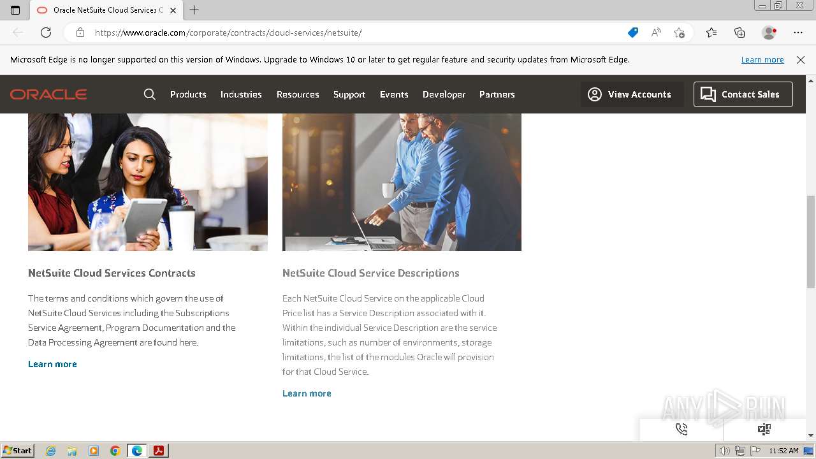Open Adobe Acrobat from taskbar

(x=159, y=451)
